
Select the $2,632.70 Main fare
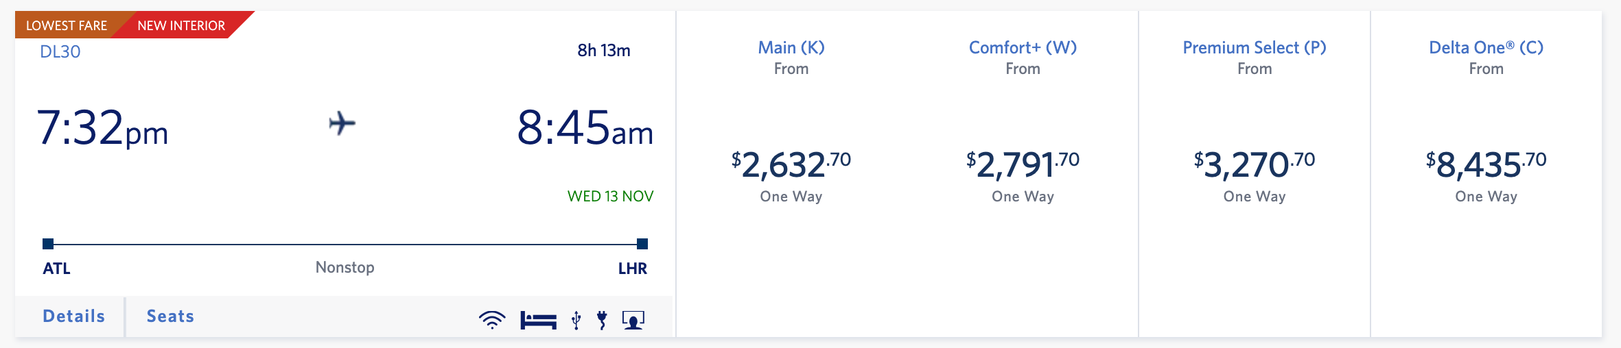pos(791,165)
